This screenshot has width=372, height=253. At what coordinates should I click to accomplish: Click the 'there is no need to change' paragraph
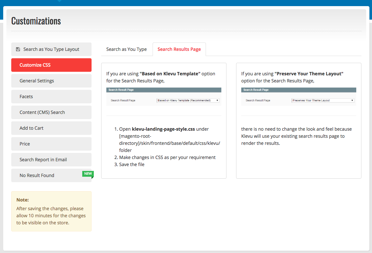pyautogui.click(x=297, y=136)
